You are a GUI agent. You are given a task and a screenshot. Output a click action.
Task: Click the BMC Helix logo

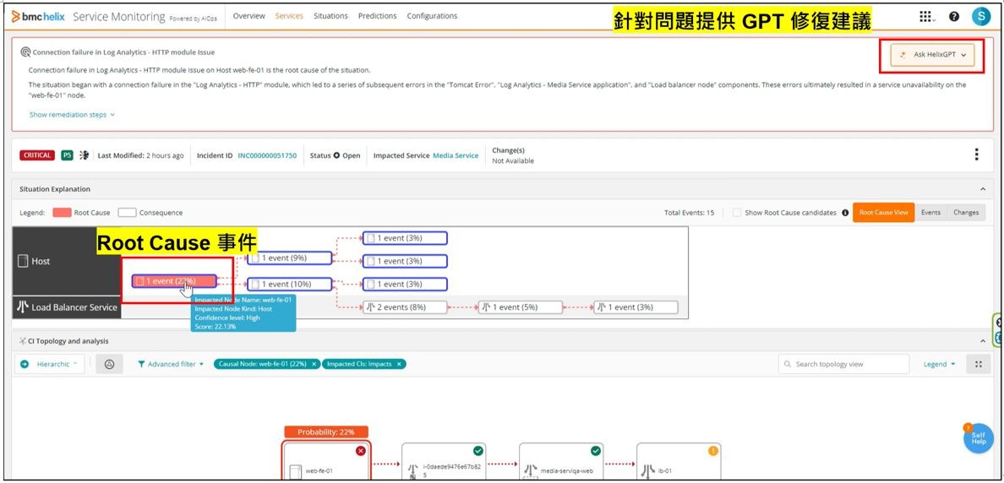click(38, 17)
